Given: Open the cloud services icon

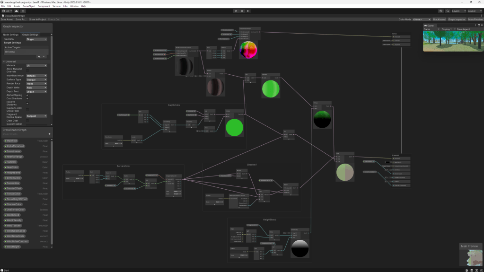Looking at the screenshot, I should [17, 10].
